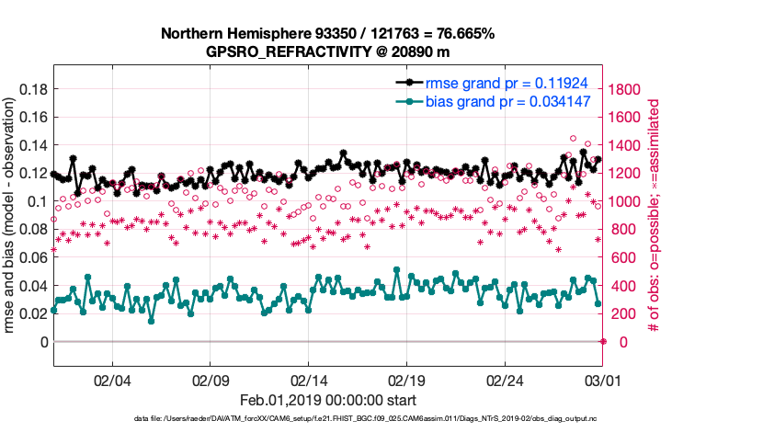Click the 0.18 tick on left axis

point(32,89)
